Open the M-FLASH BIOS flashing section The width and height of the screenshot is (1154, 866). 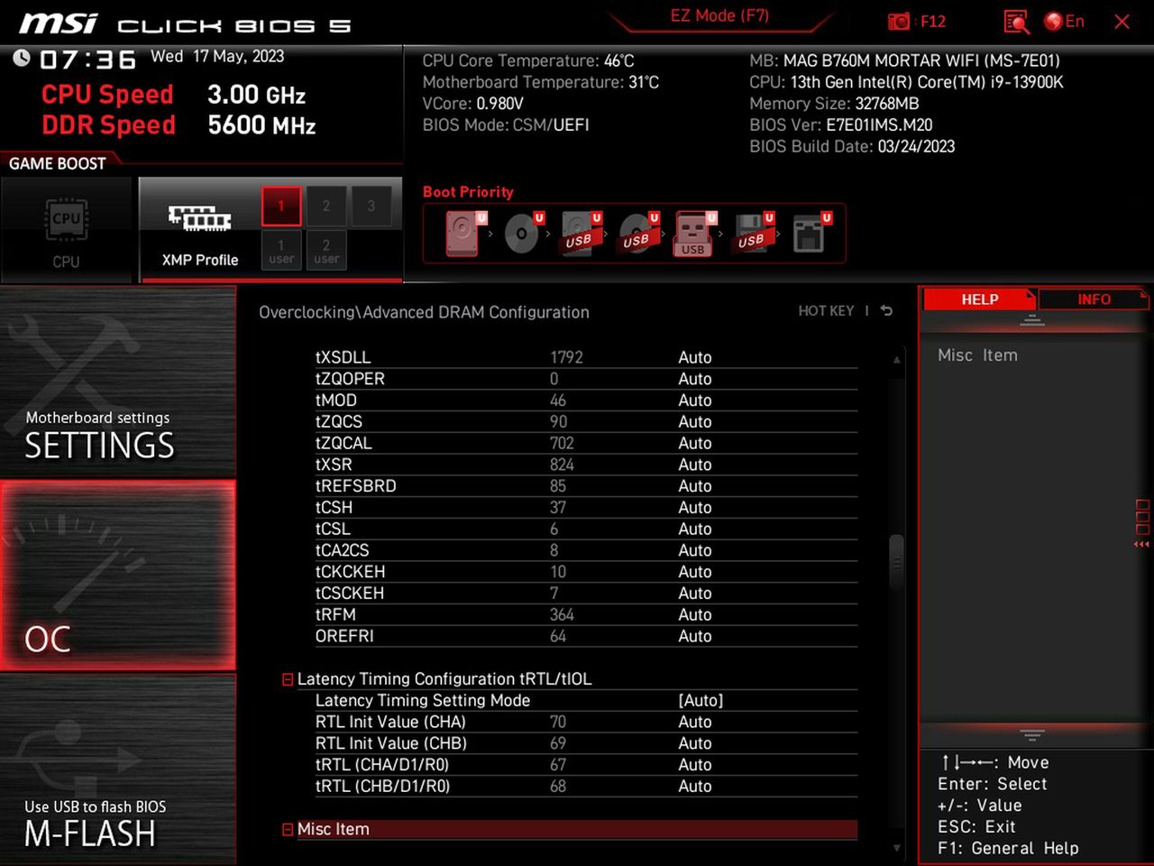click(118, 769)
